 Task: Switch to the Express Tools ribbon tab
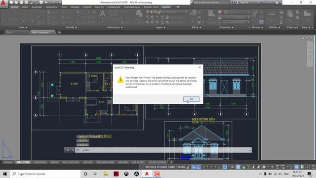coord(151,7)
